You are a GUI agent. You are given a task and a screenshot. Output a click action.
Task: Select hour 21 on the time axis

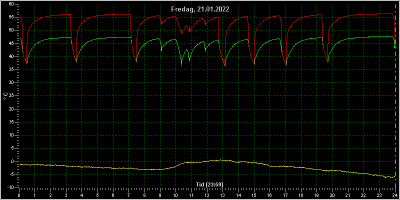[x=348, y=195]
